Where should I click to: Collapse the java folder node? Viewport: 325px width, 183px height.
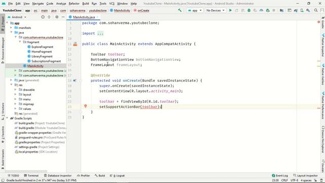click(11, 33)
